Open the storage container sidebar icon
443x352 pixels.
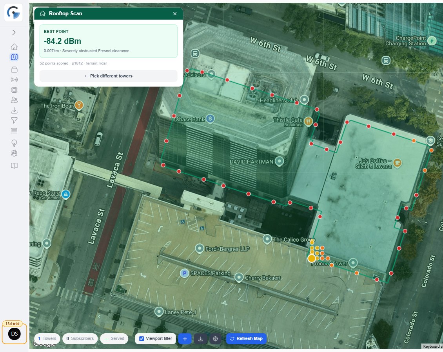point(14,69)
